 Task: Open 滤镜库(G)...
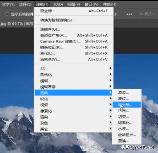tap(74, 29)
